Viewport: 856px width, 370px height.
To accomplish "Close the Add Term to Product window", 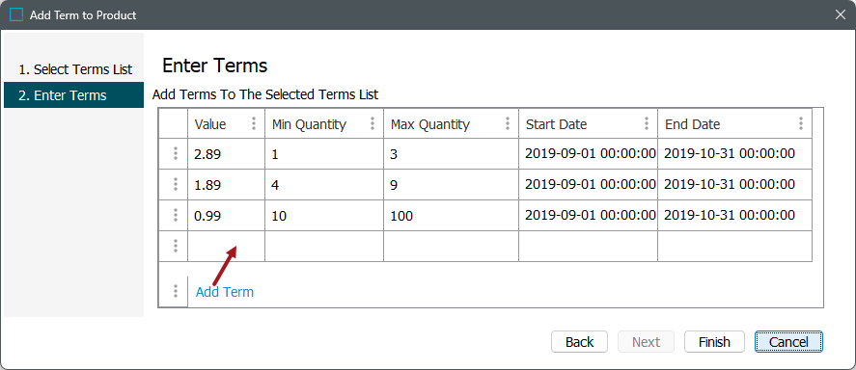I will [x=841, y=14].
